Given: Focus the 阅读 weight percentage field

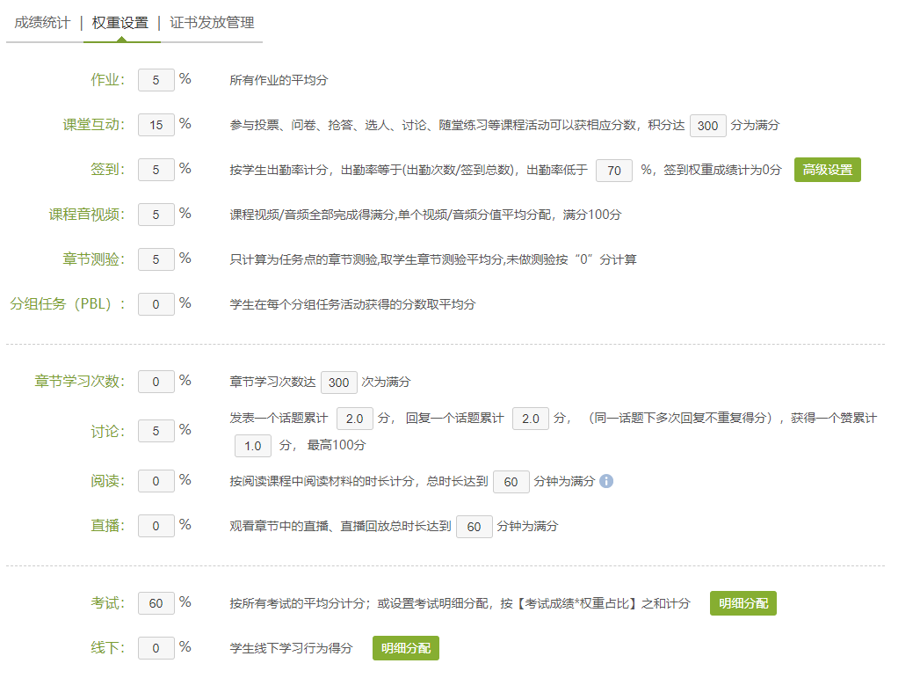Looking at the screenshot, I should tap(156, 481).
